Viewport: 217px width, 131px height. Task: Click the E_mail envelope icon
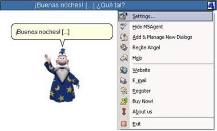(x=123, y=80)
